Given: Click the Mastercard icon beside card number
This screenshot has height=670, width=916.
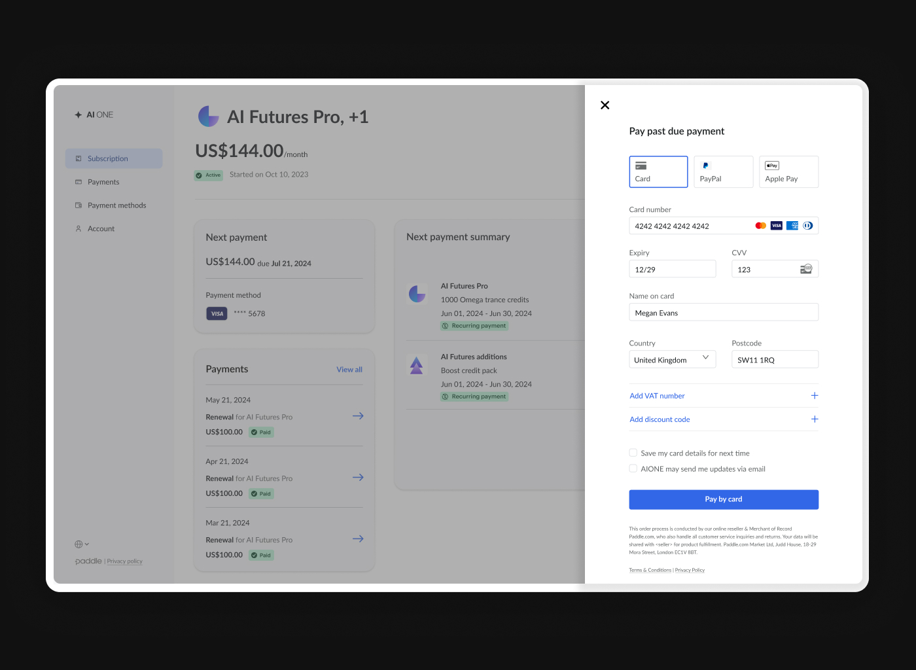Looking at the screenshot, I should click(x=760, y=225).
